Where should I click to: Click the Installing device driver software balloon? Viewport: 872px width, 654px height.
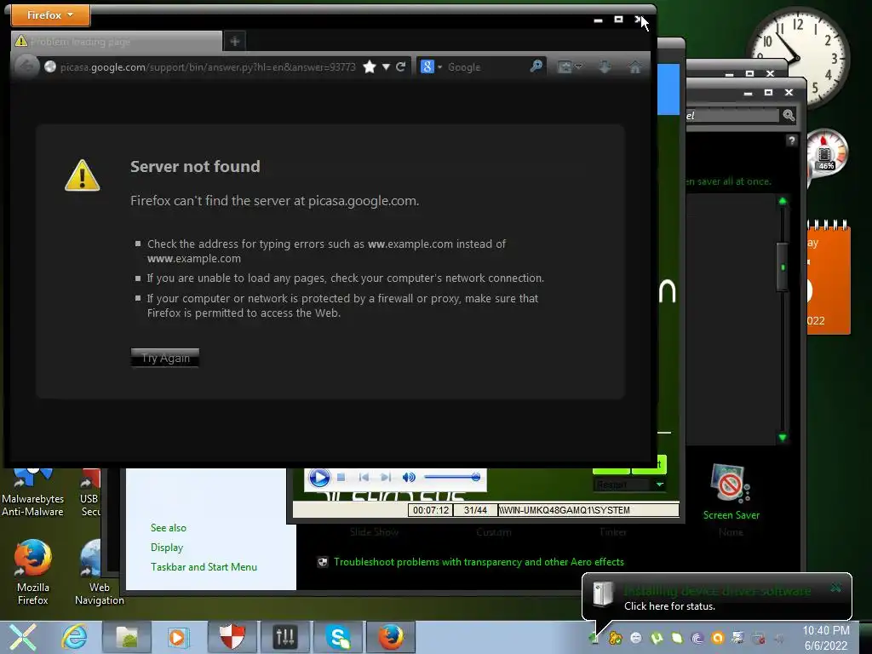(716, 597)
